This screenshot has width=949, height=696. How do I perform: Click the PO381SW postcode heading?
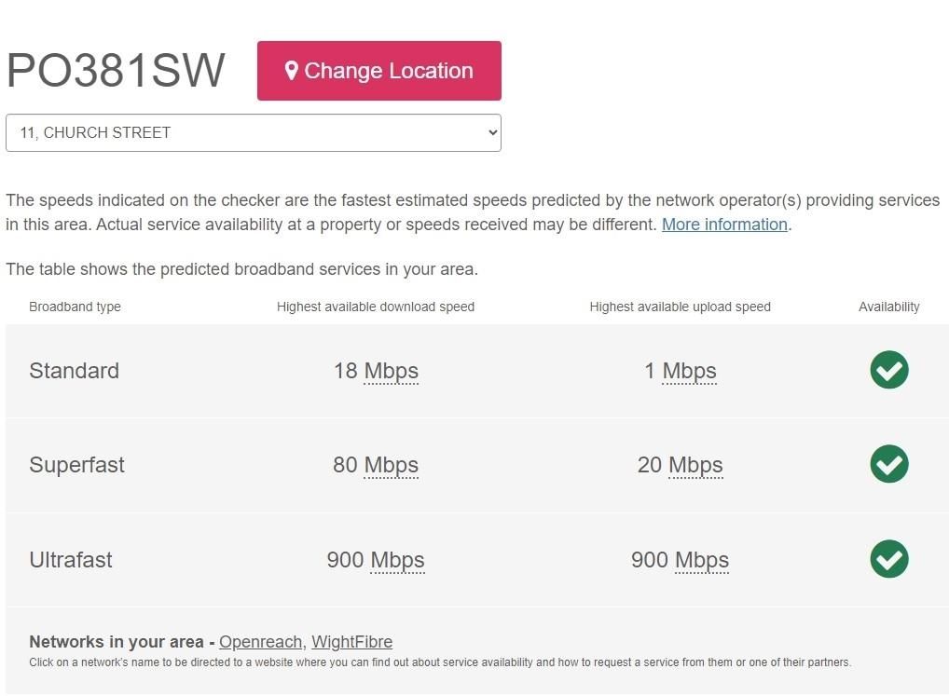point(116,71)
